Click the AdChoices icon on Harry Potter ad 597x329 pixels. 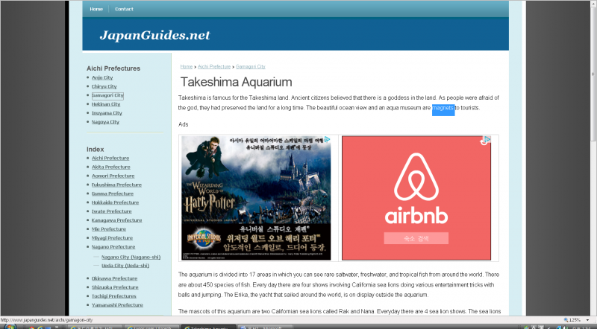click(x=327, y=139)
